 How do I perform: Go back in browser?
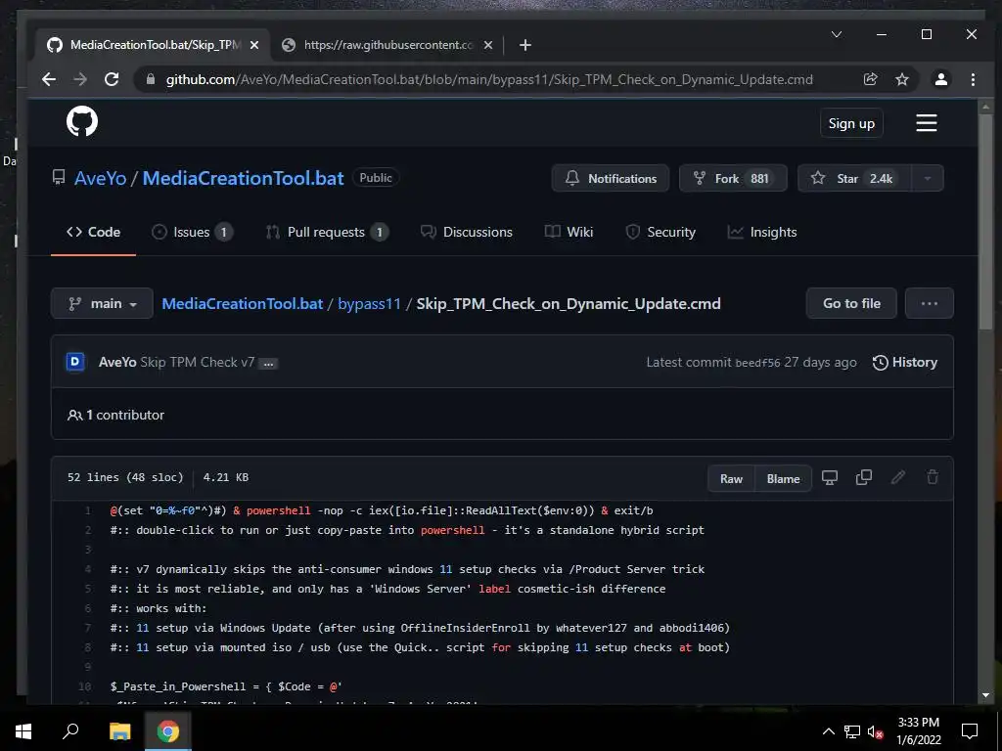click(49, 79)
